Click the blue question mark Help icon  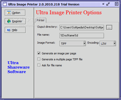point(9,30)
